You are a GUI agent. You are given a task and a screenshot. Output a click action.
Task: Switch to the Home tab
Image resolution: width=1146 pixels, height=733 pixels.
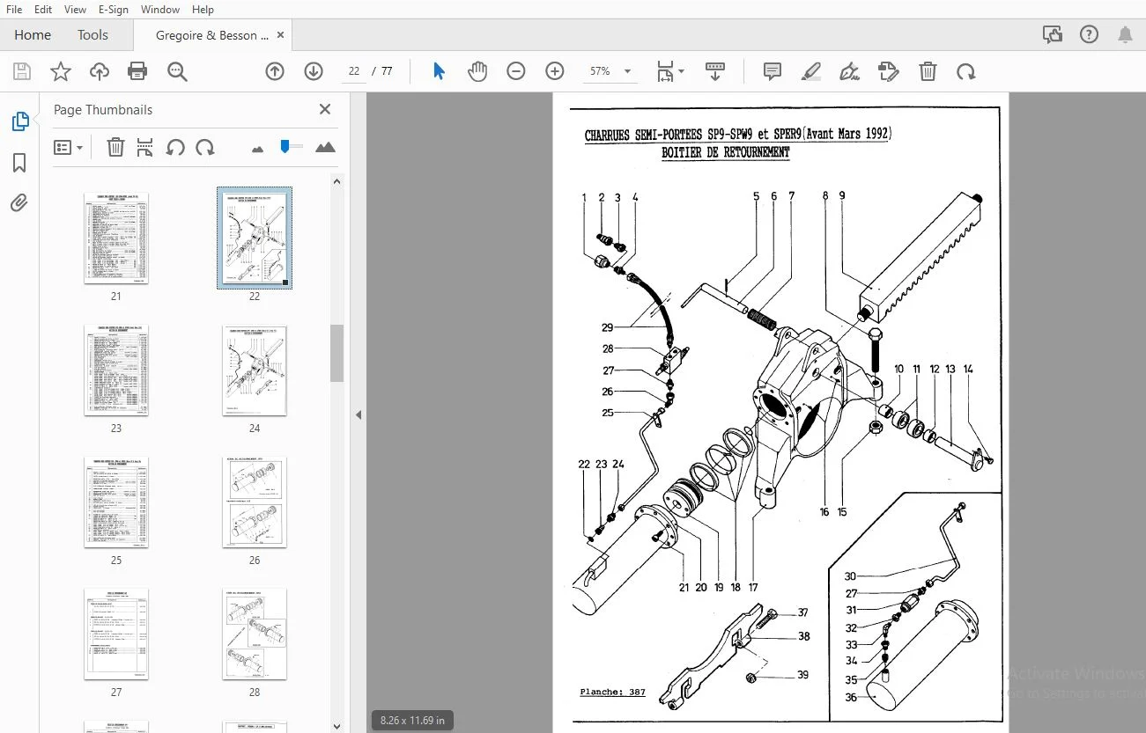[x=33, y=35]
